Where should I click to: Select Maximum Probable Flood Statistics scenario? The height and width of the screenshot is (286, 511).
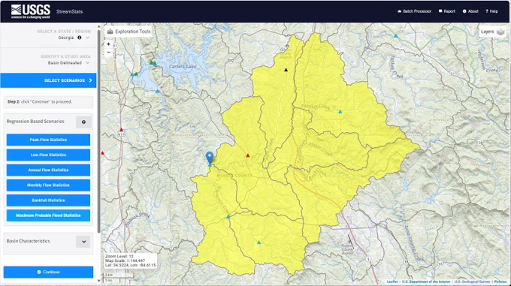48,215
